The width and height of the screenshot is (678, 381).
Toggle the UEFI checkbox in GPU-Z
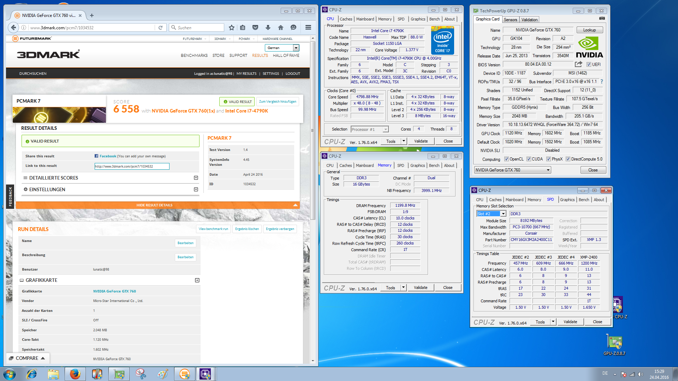tap(589, 64)
